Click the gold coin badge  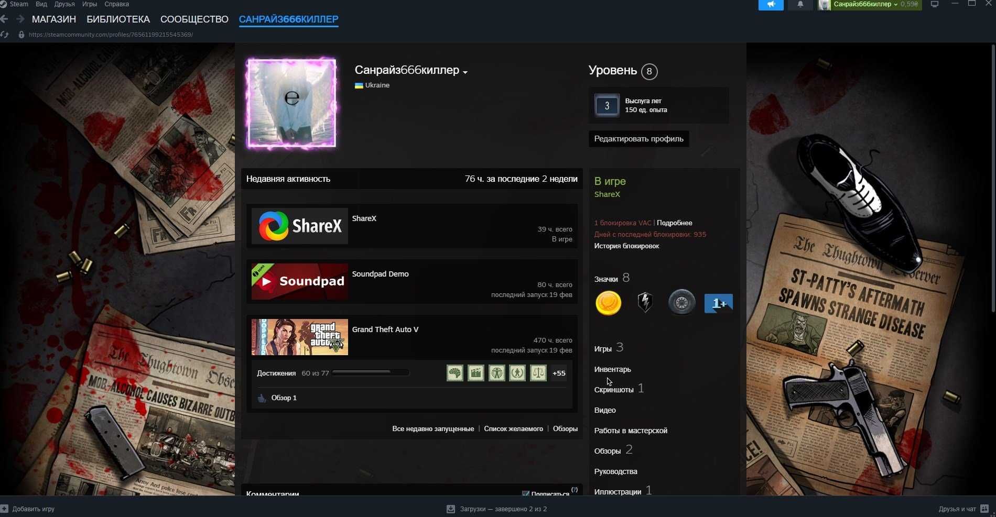click(x=608, y=303)
